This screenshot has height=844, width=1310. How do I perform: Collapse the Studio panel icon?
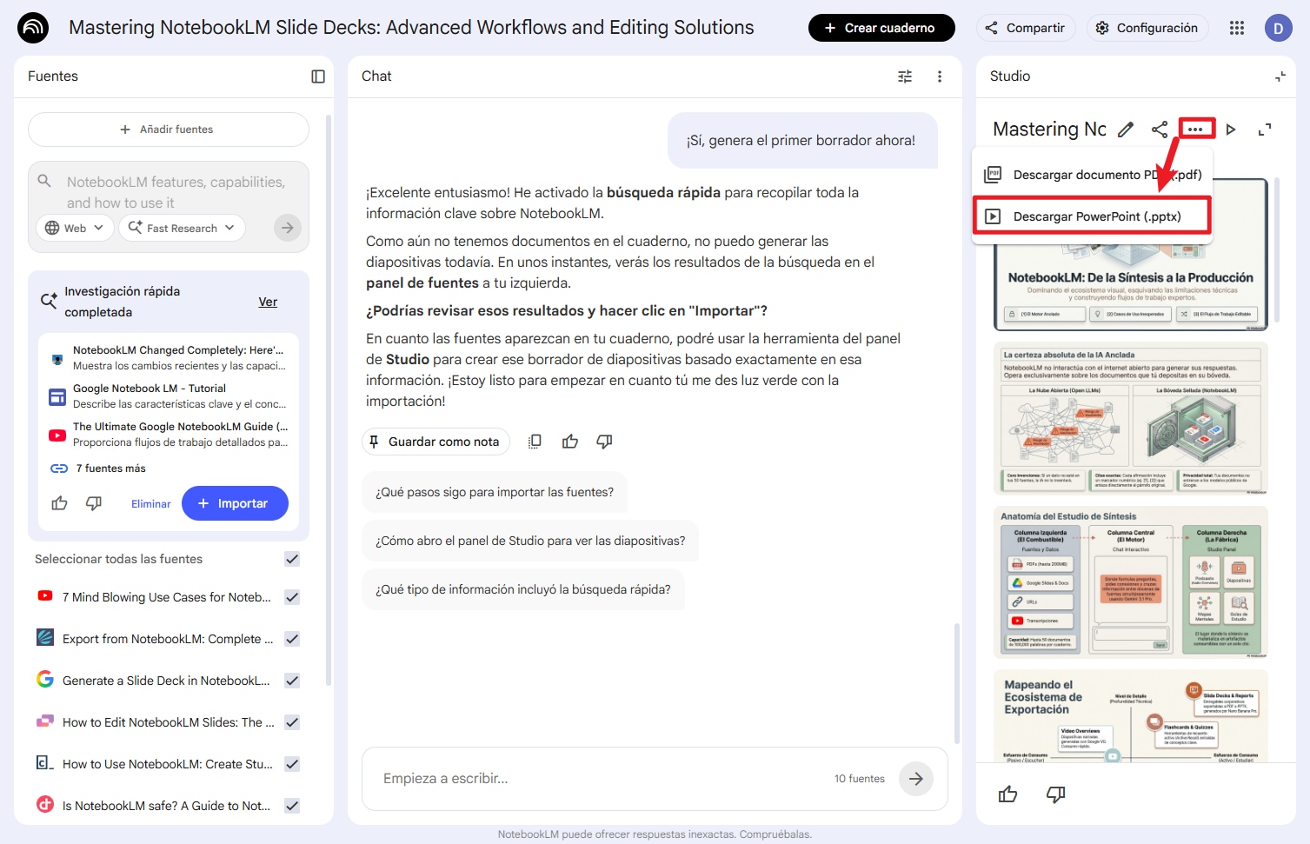tap(1280, 76)
